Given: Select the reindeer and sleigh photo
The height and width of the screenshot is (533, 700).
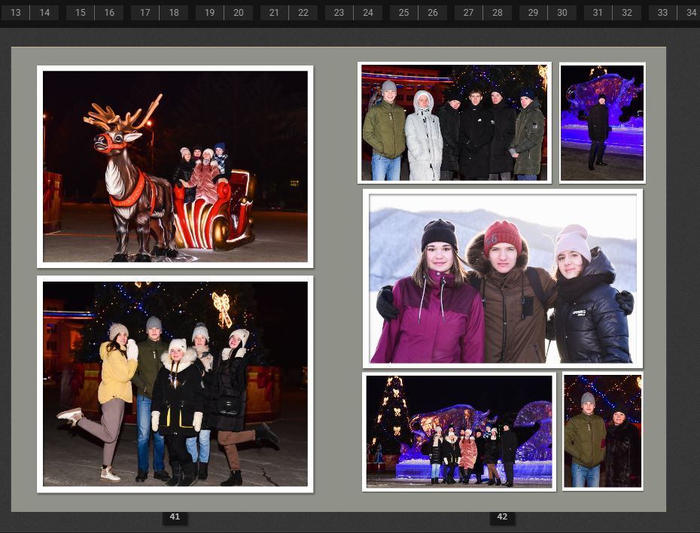Looking at the screenshot, I should (175, 166).
